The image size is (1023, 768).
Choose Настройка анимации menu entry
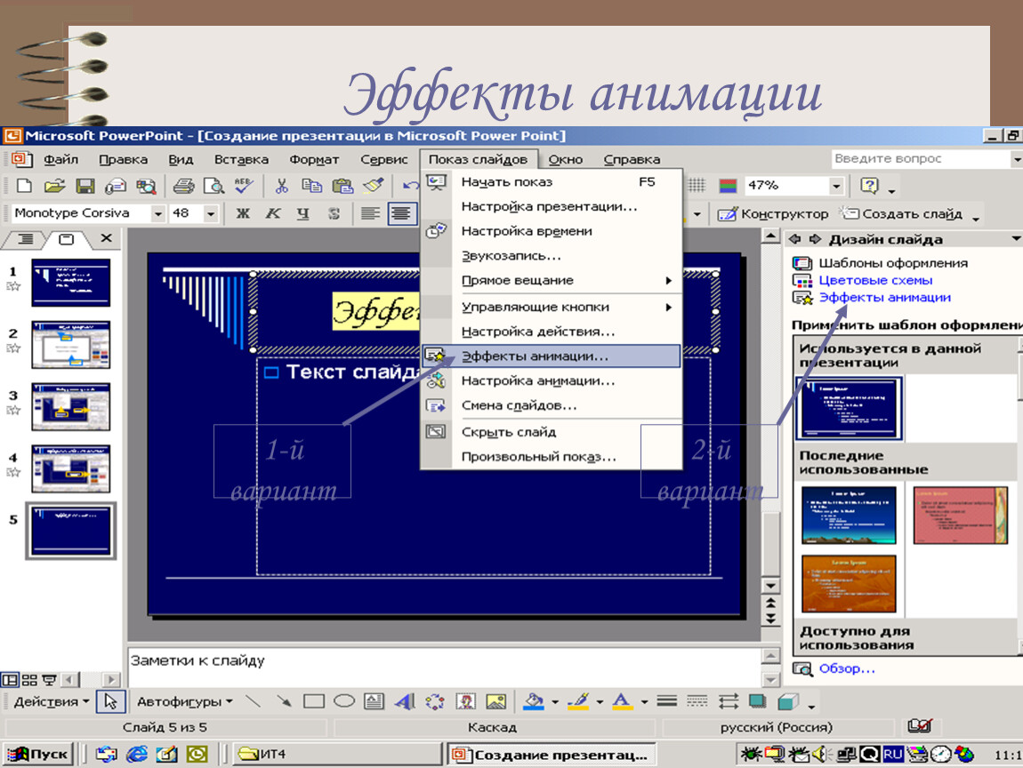click(x=552, y=380)
